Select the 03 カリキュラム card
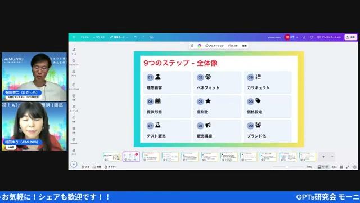Viewport: 360px width, 203px height. tap(268, 82)
